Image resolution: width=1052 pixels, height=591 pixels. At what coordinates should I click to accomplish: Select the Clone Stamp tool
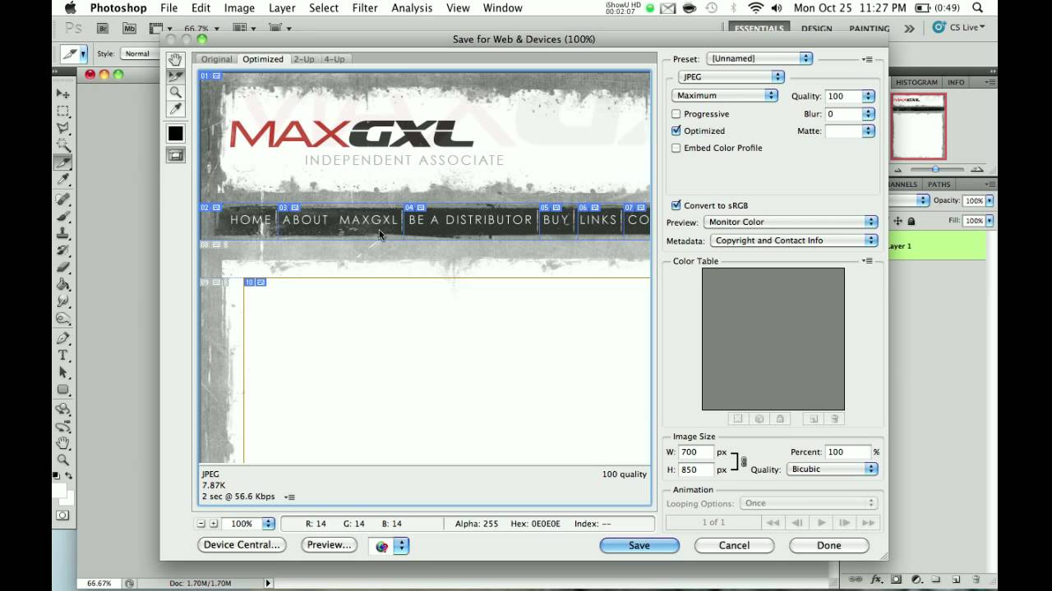point(63,234)
